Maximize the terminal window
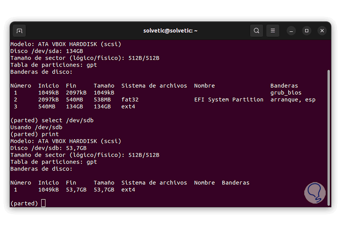 point(307,31)
